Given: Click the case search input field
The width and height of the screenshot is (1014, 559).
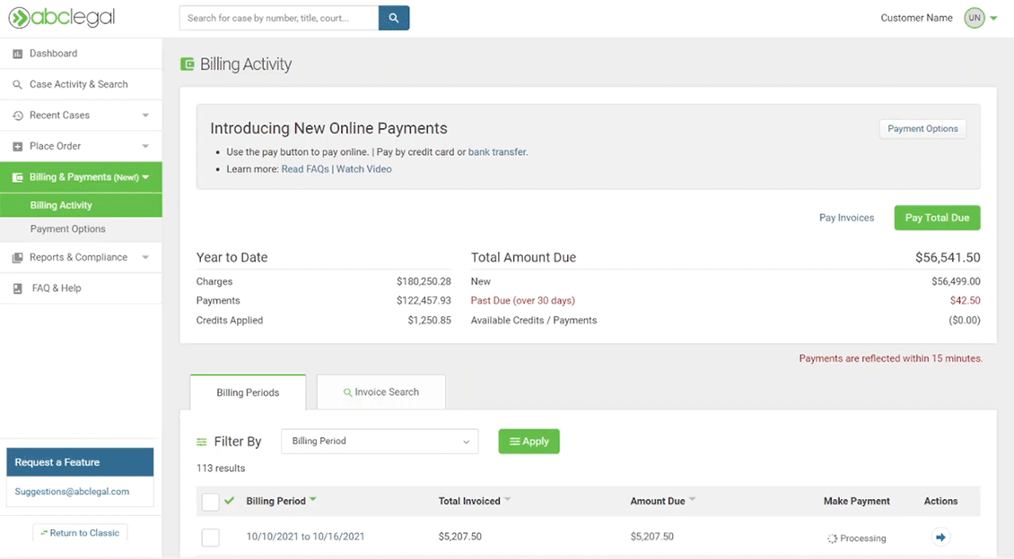Looking at the screenshot, I should (278, 18).
